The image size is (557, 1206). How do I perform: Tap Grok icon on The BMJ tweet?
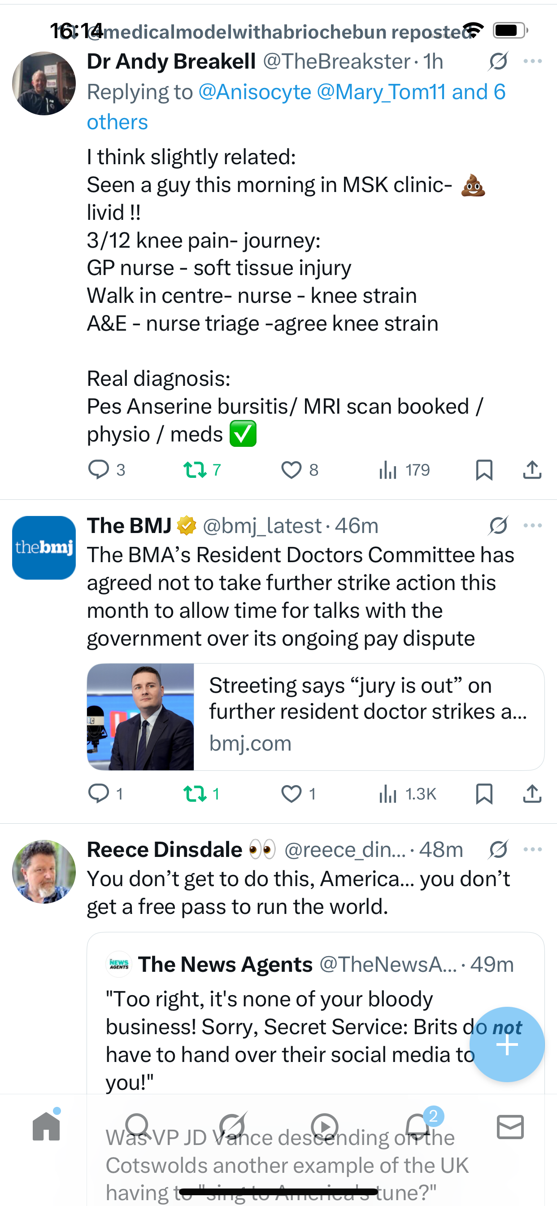click(x=498, y=525)
